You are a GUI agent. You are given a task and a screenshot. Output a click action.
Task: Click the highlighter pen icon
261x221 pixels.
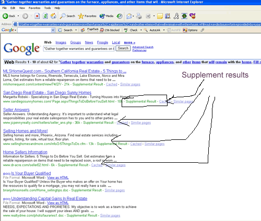pos(202,30)
